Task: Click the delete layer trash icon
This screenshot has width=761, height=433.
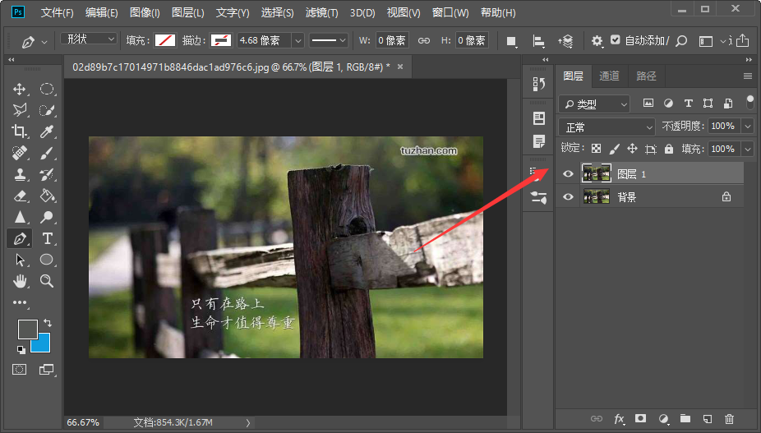Action: tap(729, 419)
